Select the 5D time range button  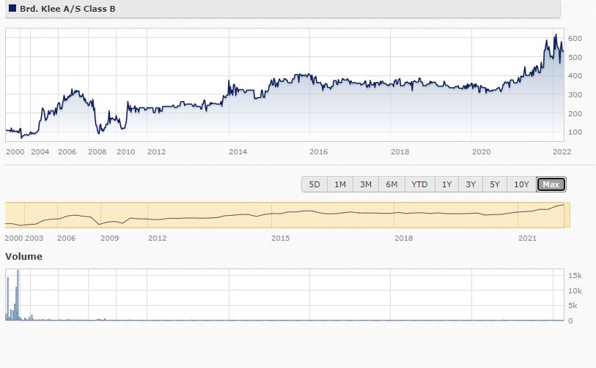pos(314,184)
